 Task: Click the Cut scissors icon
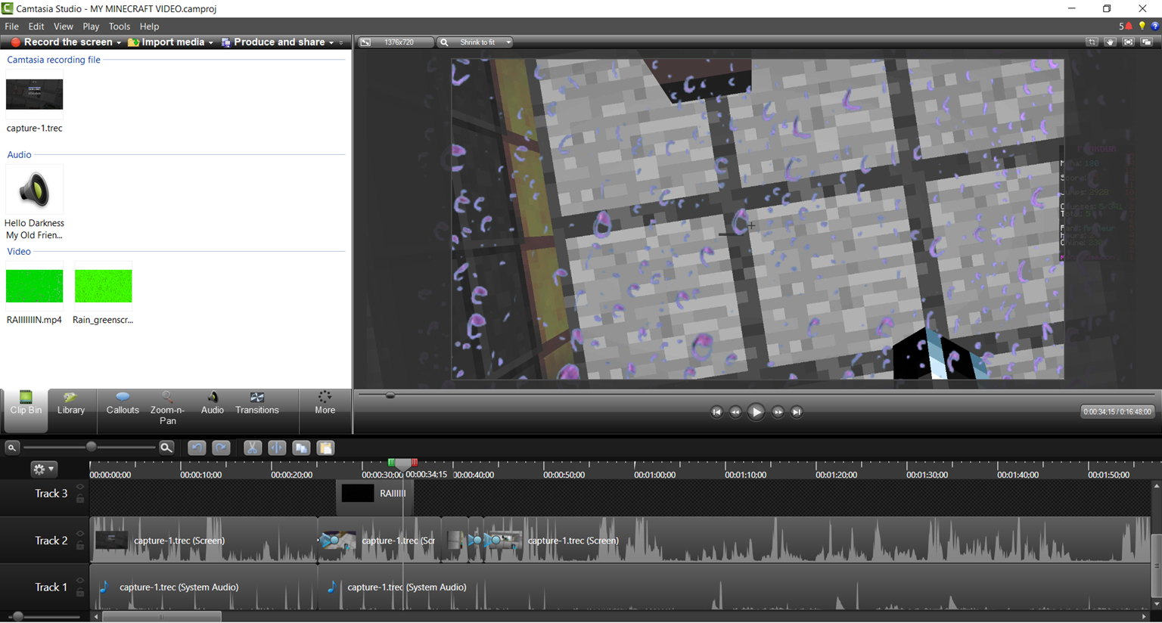(253, 448)
